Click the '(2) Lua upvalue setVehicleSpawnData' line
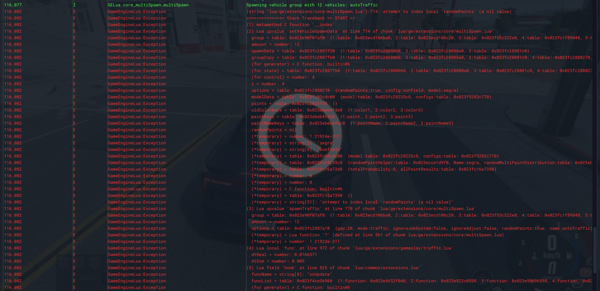Screen dimensions: 600x291 [370, 31]
